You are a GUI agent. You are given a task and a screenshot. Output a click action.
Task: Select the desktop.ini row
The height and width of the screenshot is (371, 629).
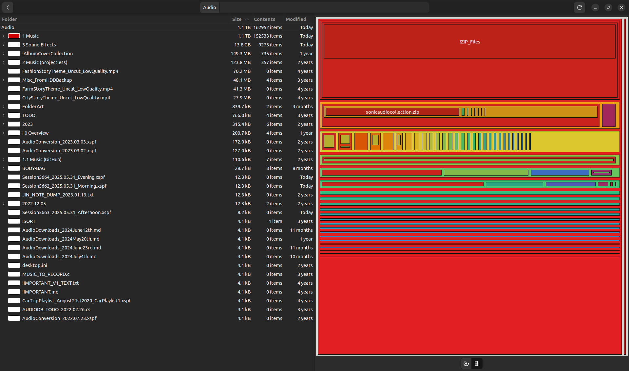tap(35, 265)
